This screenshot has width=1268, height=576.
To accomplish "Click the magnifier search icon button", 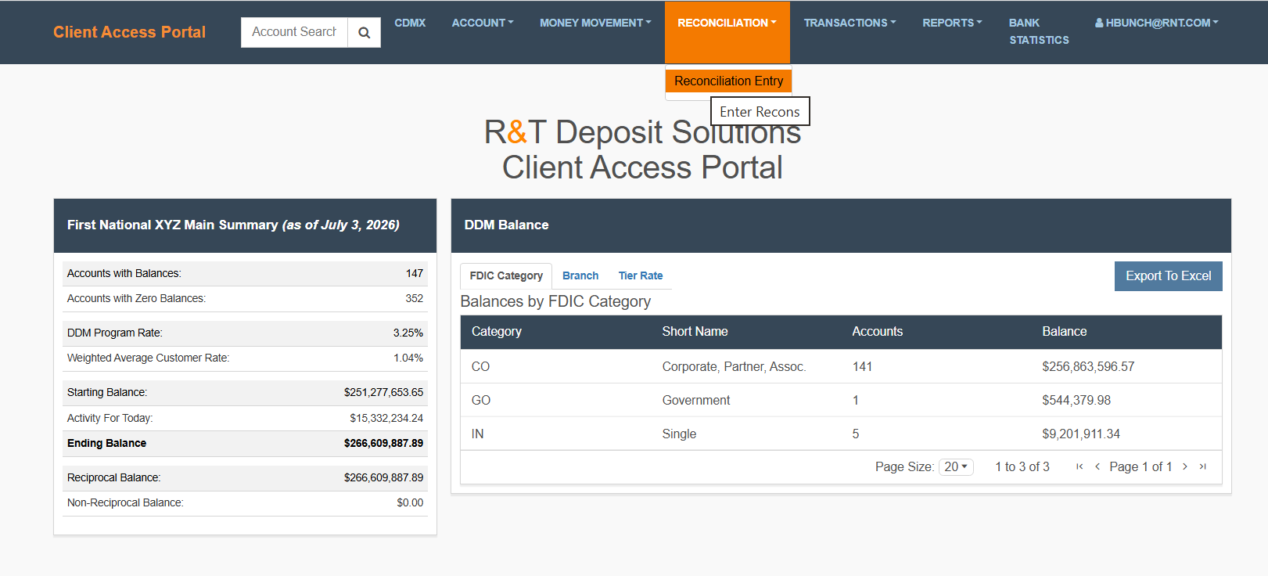I will [x=364, y=33].
